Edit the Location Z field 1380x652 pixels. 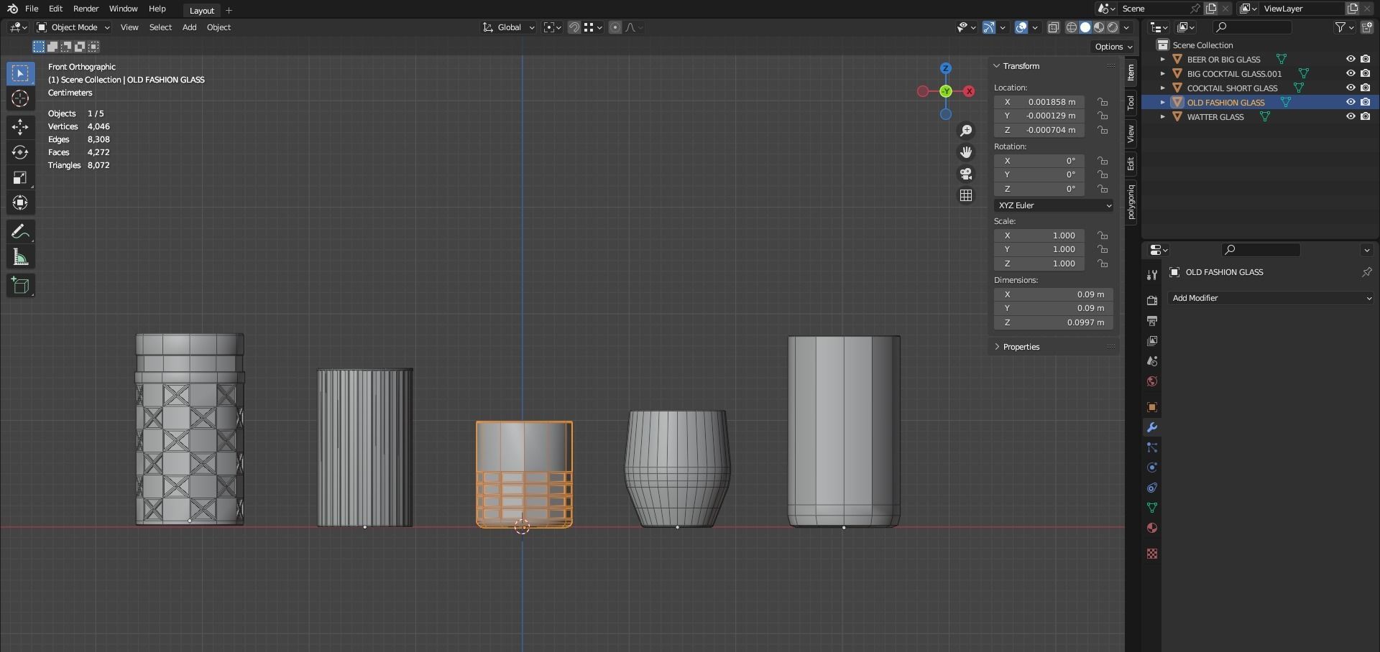click(x=1039, y=130)
